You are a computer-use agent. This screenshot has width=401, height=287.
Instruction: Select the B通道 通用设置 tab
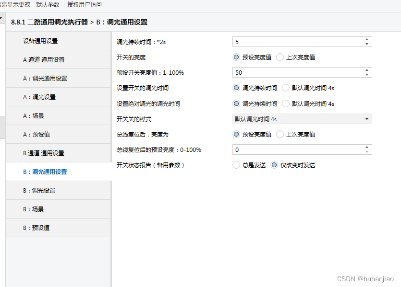[44, 153]
